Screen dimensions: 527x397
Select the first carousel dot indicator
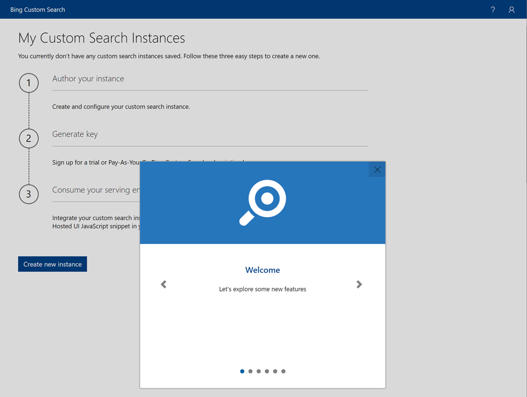242,371
